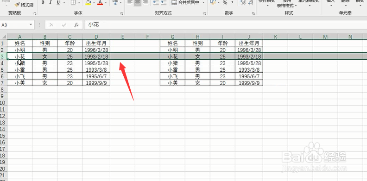Increase decimal places
Screen dimensions: 367x181
[x=243, y=2]
